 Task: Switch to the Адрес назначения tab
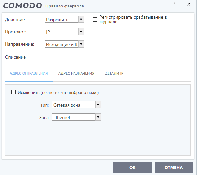tap(76, 74)
